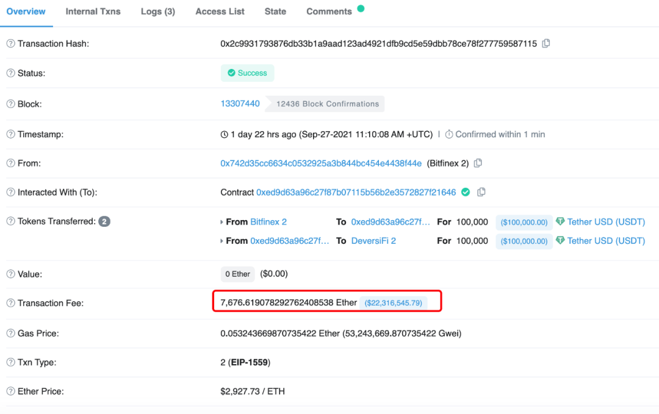
Task: Open the Logs (3) tab
Action: pyautogui.click(x=158, y=12)
